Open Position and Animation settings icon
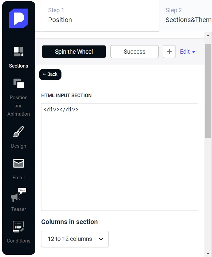This screenshot has width=212, height=257. point(19,83)
